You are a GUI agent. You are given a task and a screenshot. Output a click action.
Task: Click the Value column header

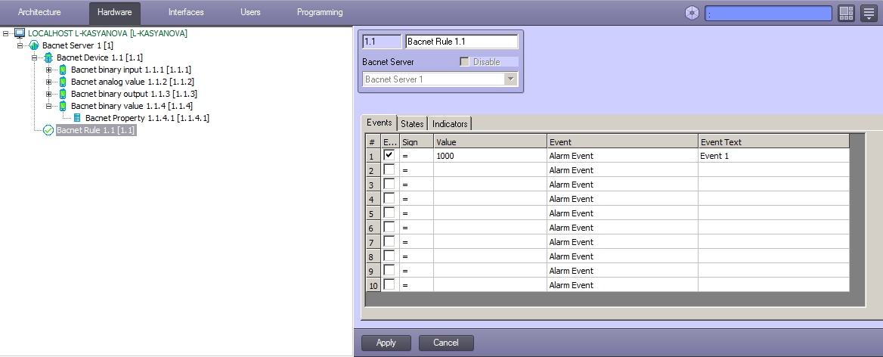coord(490,142)
